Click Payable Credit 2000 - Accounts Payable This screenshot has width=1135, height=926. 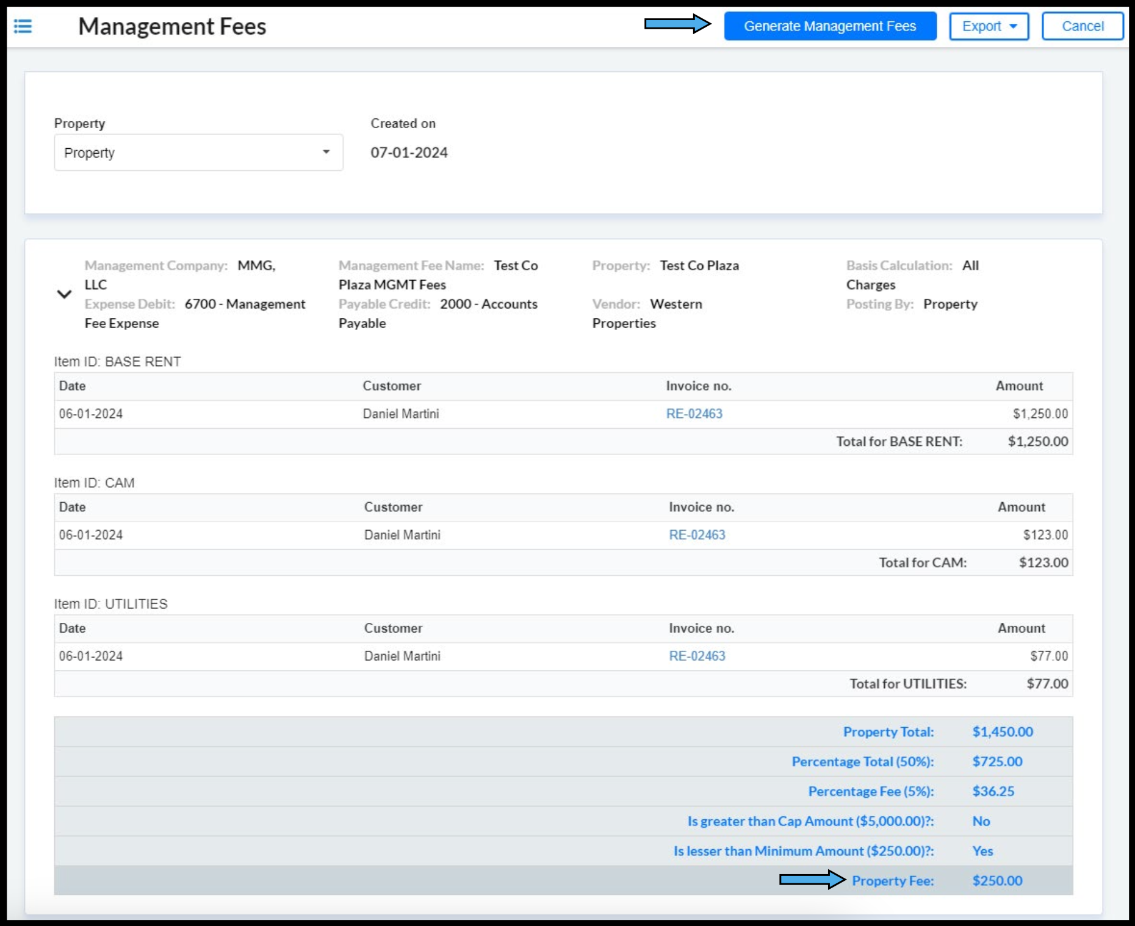[x=438, y=314]
